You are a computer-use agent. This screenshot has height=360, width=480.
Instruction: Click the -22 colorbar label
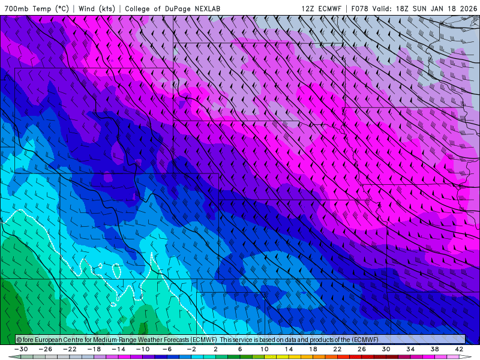point(70,349)
